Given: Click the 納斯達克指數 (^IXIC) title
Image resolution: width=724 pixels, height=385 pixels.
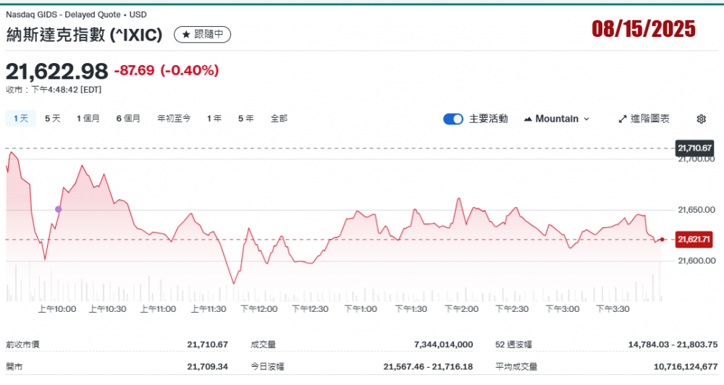Looking at the screenshot, I should click(85, 35).
